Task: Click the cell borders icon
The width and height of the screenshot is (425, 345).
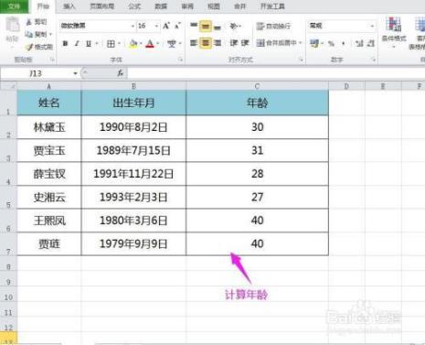Action: click(x=111, y=44)
